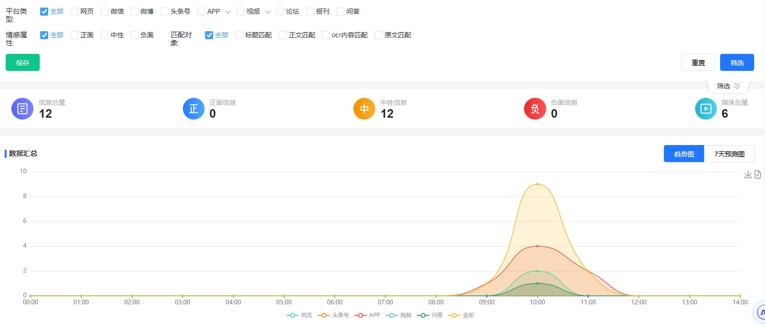Check the 原文匹配 checkbox
The image size is (765, 327).
(x=378, y=35)
